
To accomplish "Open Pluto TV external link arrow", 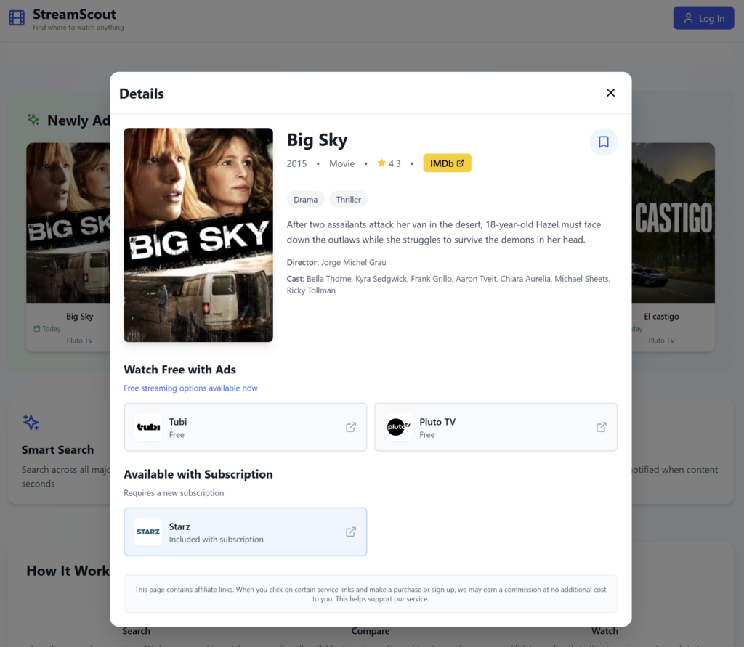I will [x=601, y=427].
